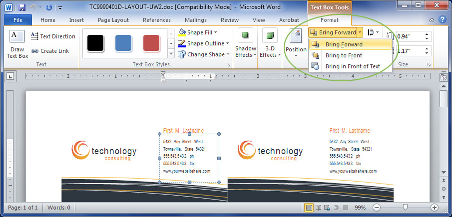The image size is (452, 217).
Task: Open the 3-D Effects menu
Action: 270,44
